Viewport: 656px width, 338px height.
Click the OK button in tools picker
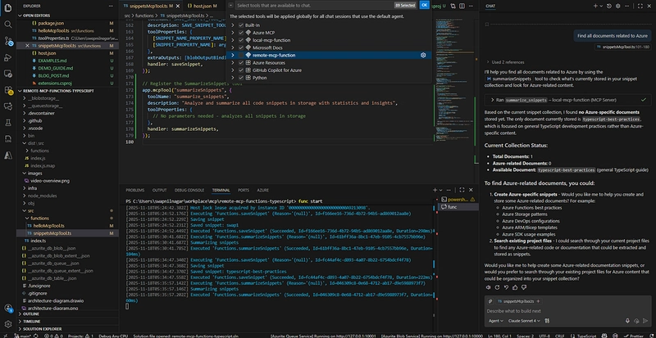point(424,5)
